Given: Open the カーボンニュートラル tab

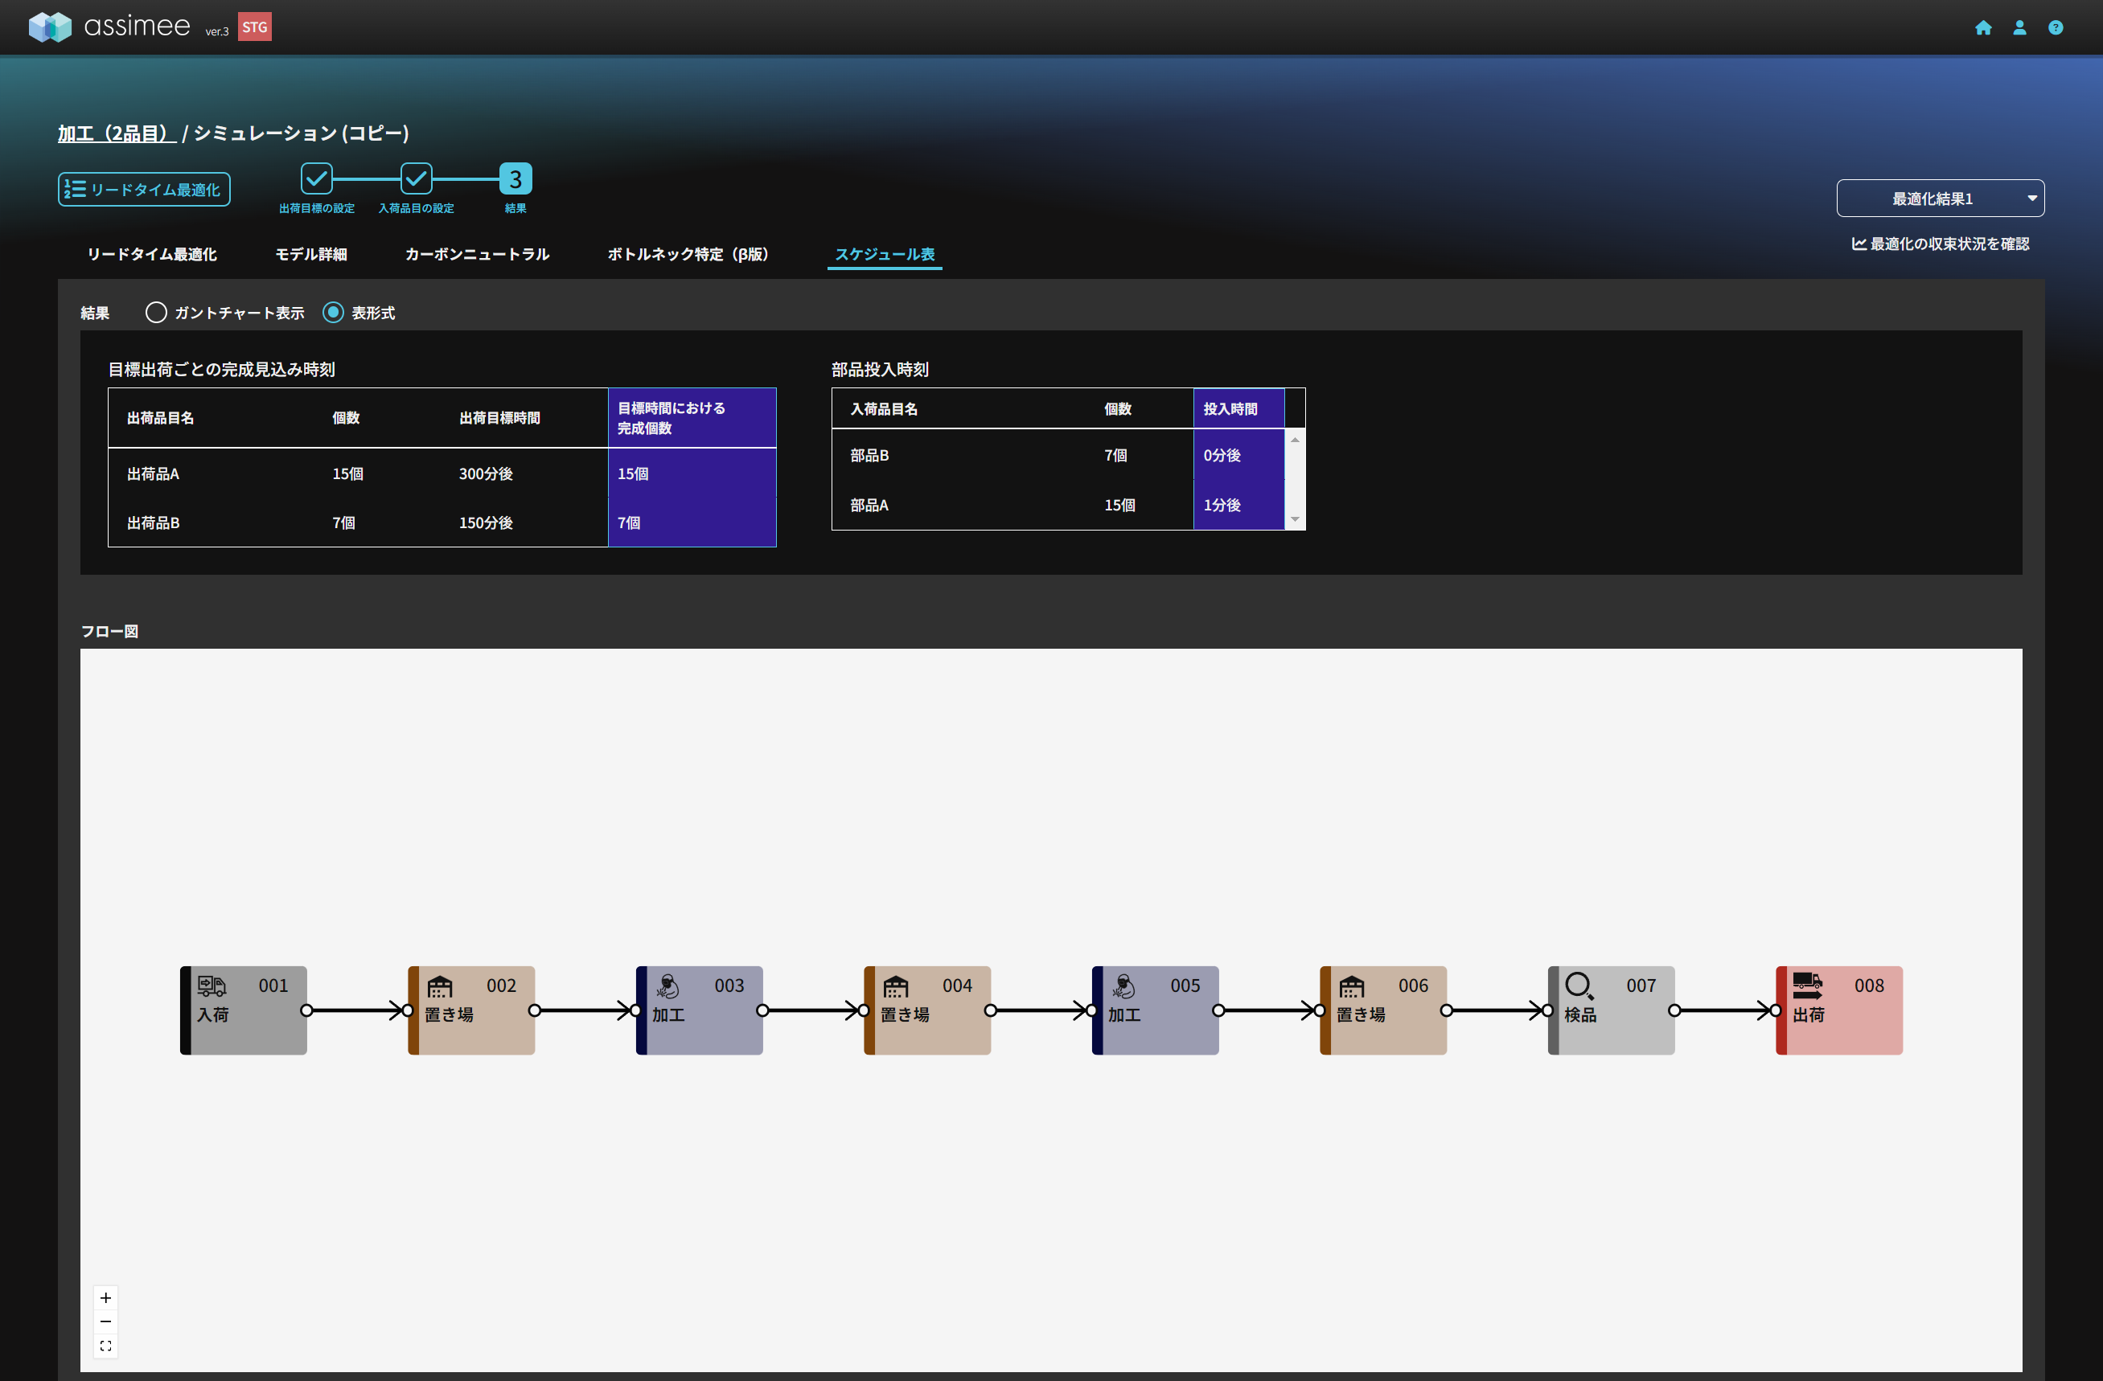Looking at the screenshot, I should click(x=477, y=254).
